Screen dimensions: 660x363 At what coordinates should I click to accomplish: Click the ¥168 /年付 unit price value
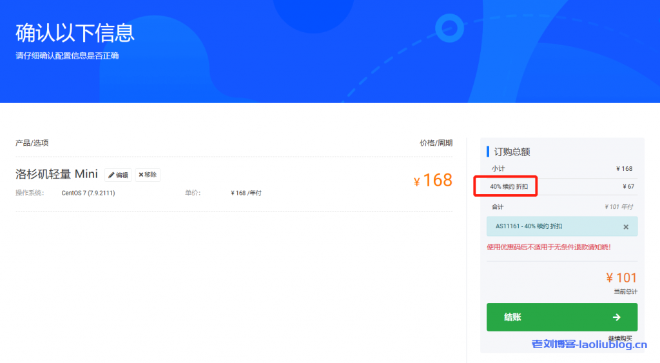(x=246, y=193)
